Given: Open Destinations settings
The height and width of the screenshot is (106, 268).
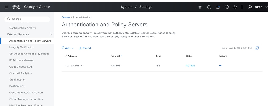Looking at the screenshot, I should [x=17, y=86].
